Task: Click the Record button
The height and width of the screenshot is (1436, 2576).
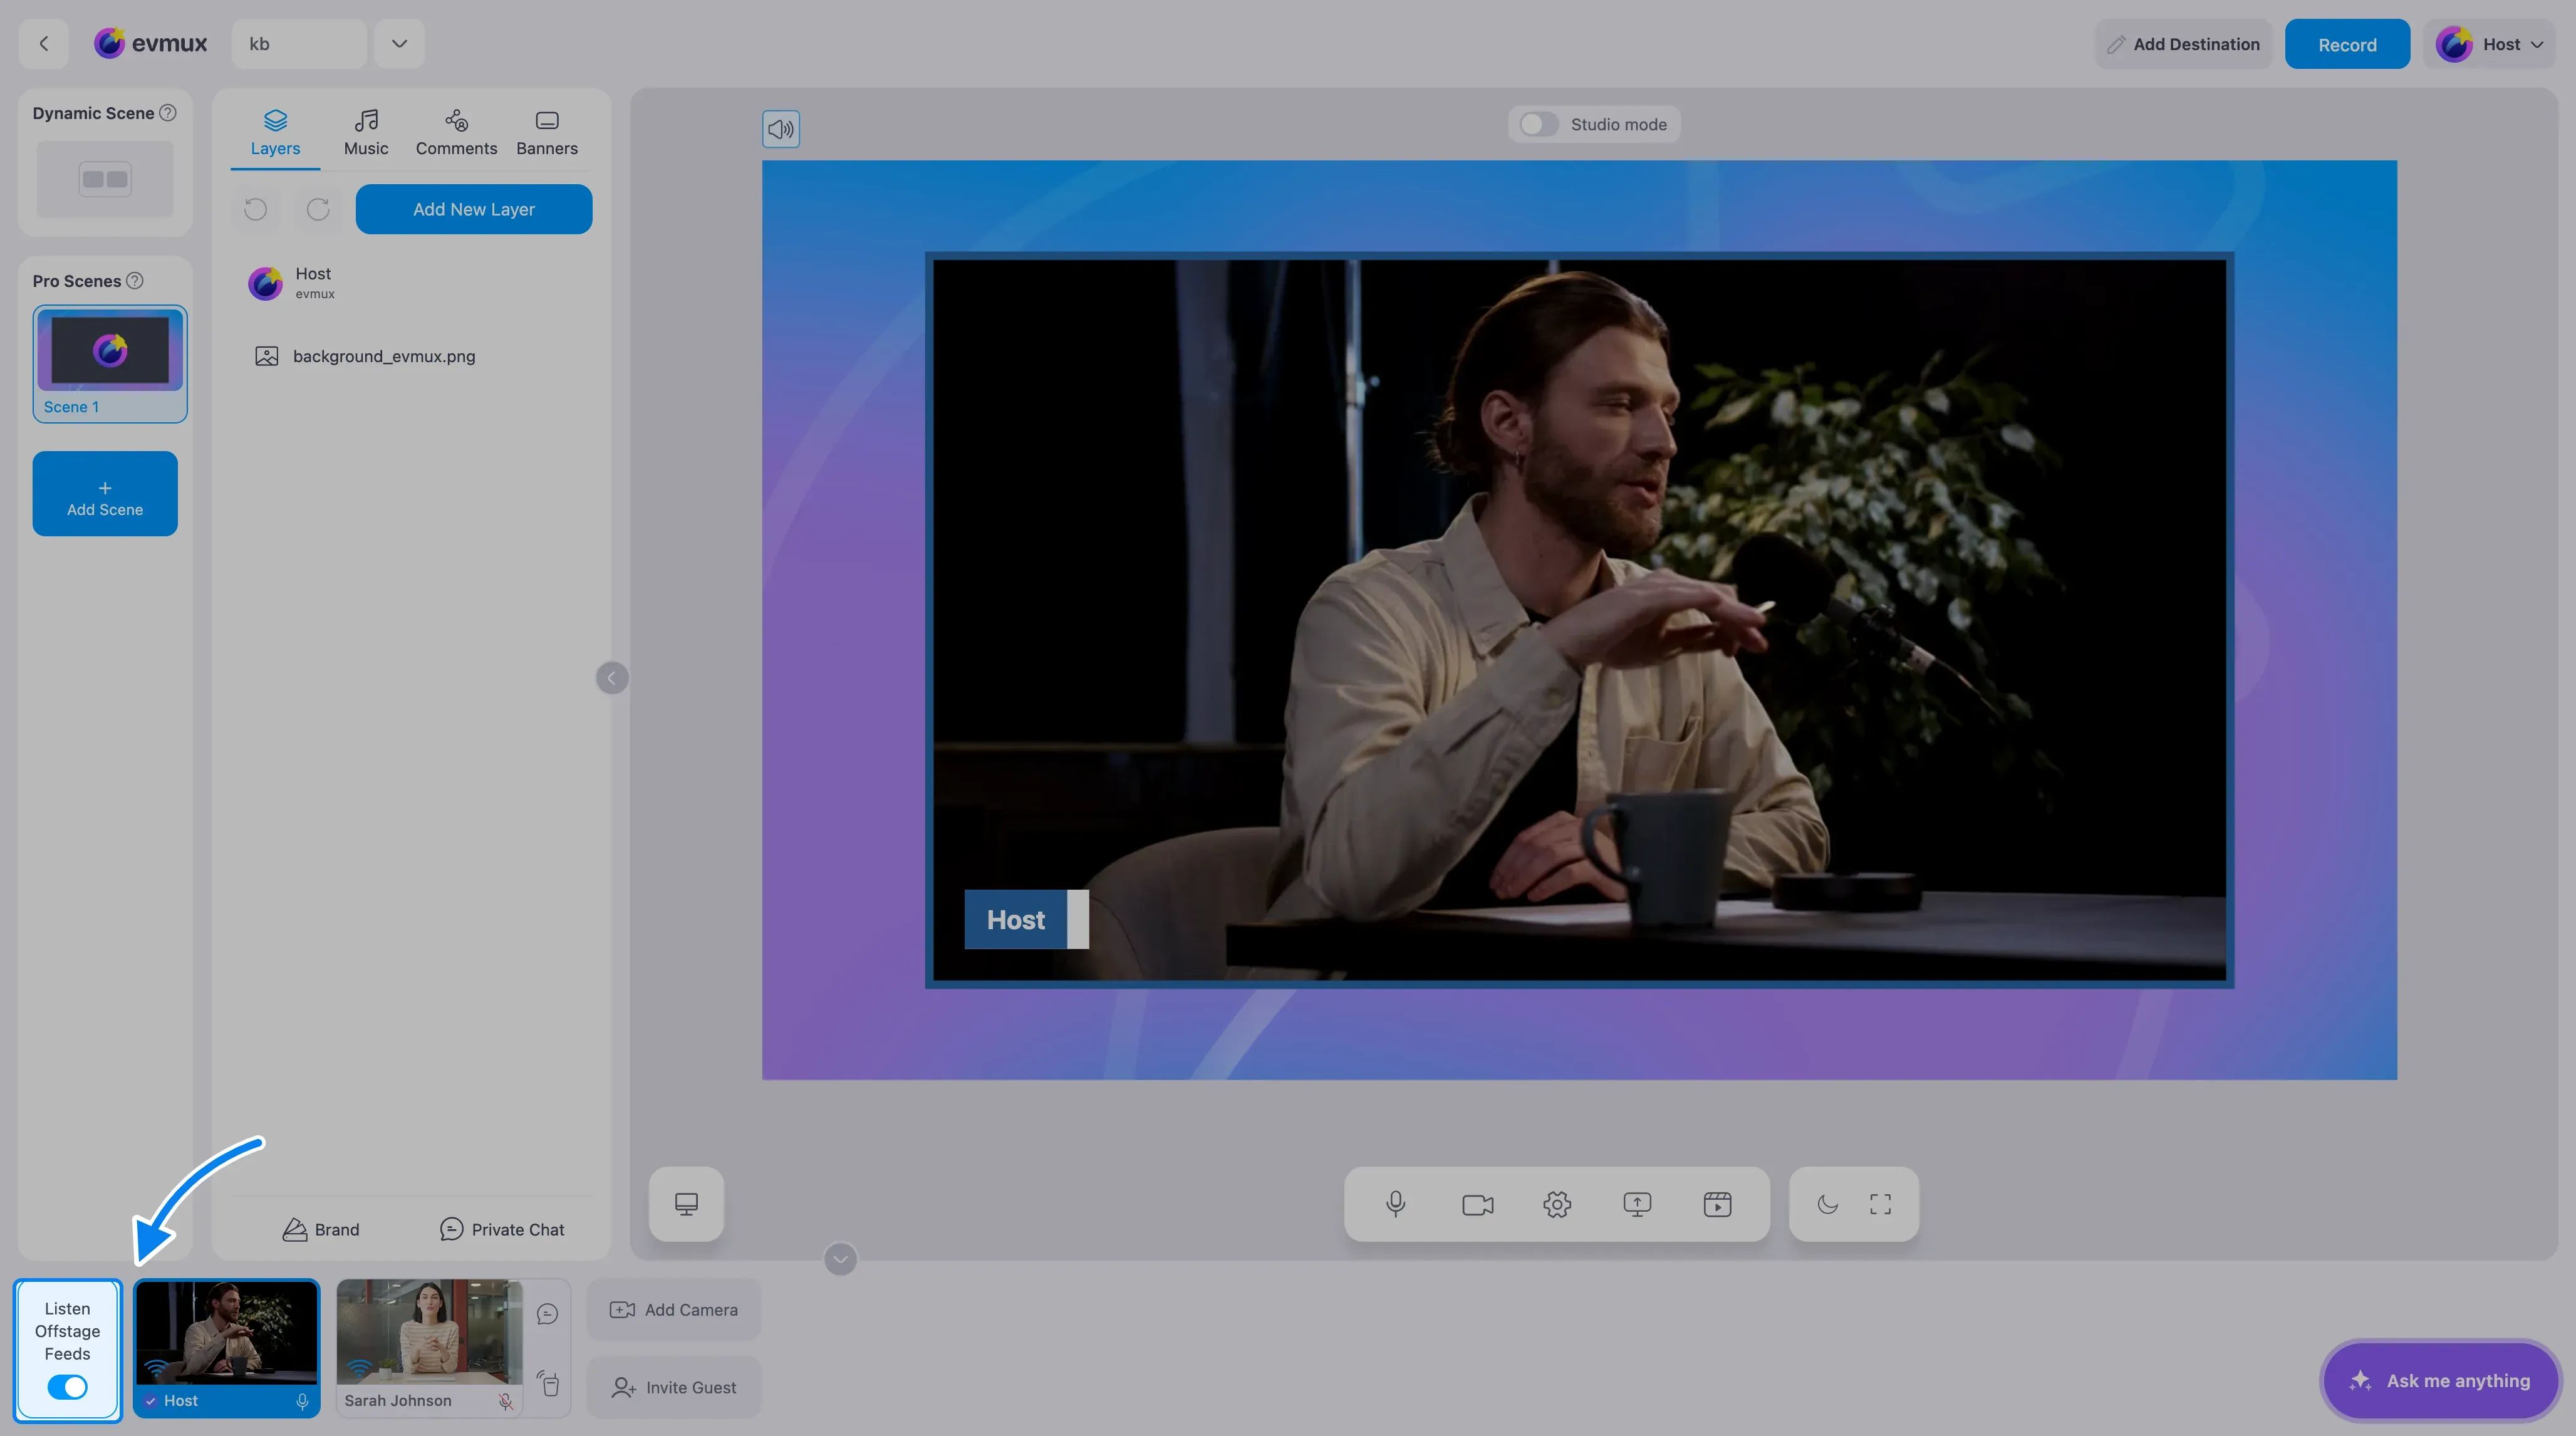Action: pyautogui.click(x=2347, y=44)
